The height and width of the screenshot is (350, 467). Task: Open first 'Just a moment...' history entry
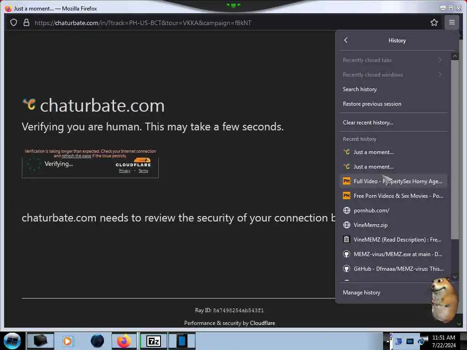pyautogui.click(x=393, y=152)
